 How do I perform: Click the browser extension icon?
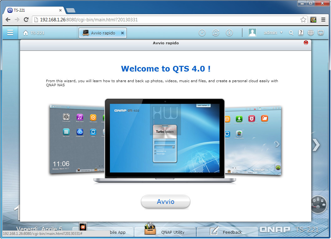[313, 20]
